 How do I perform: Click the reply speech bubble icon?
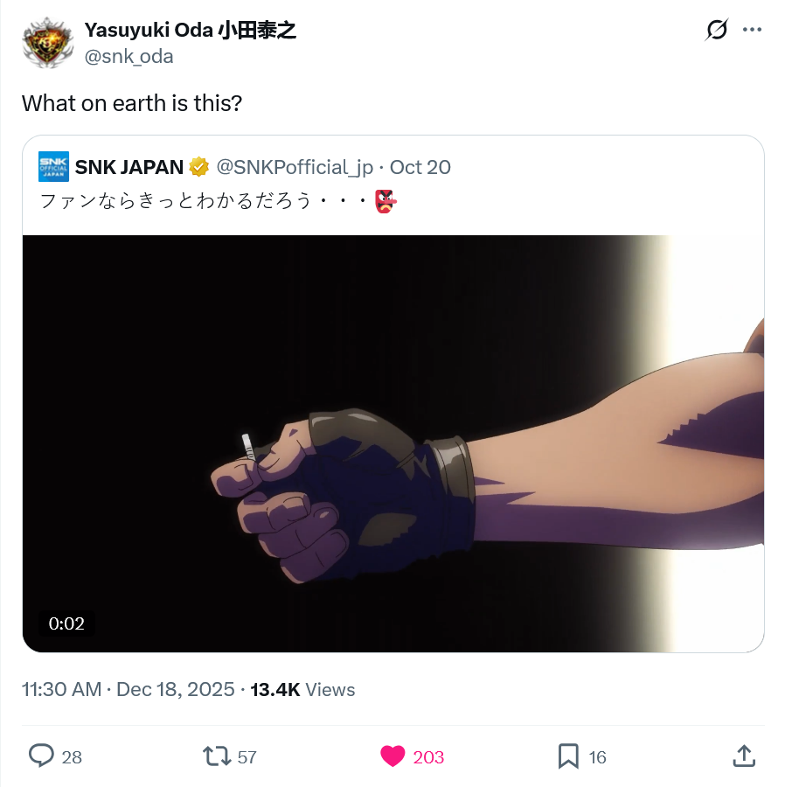[41, 756]
